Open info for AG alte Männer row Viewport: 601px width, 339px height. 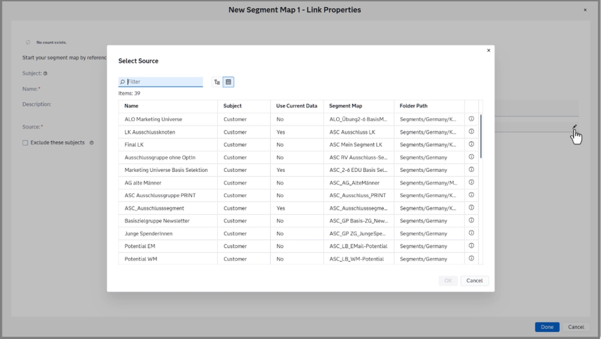point(472,182)
